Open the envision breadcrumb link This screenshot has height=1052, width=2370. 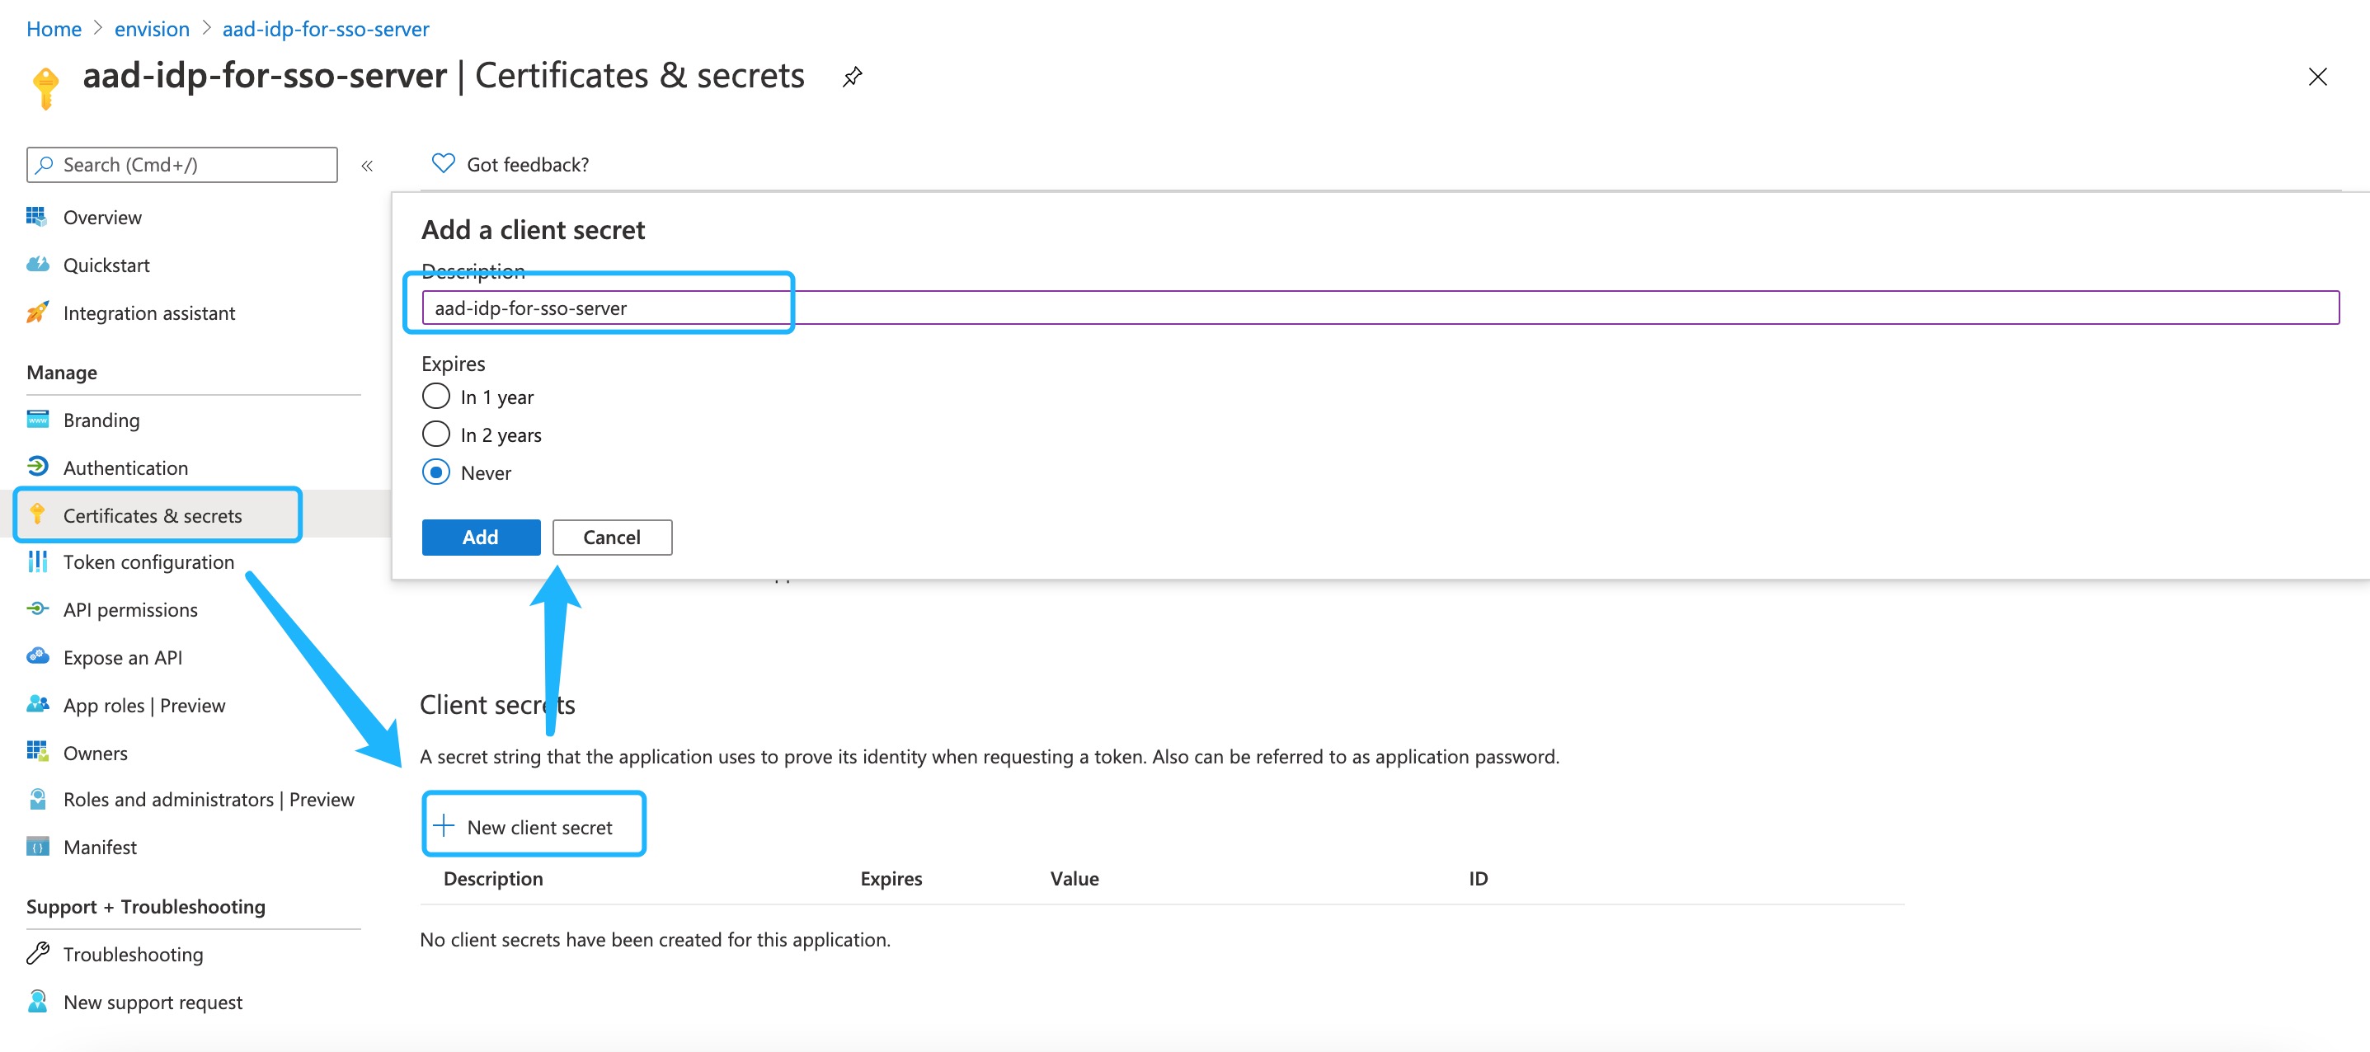point(151,29)
